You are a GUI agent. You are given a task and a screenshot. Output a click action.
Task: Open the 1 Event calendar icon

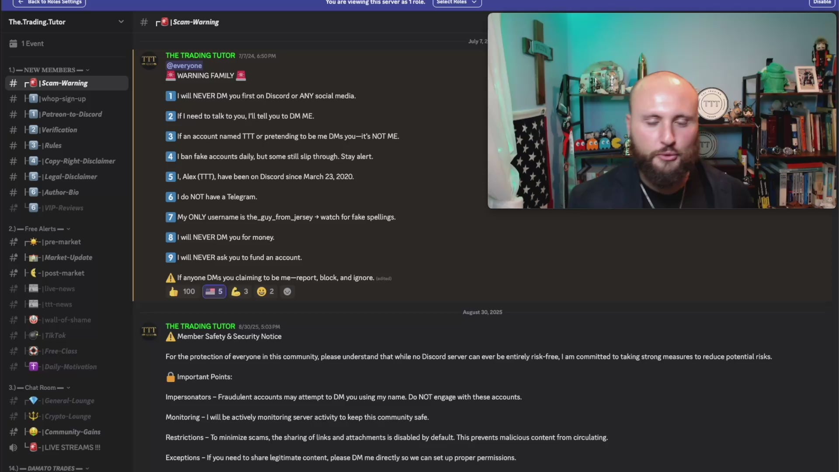click(14, 44)
